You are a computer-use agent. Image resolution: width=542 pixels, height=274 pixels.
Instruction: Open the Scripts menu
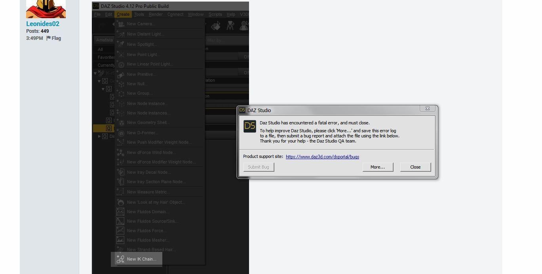point(215,14)
